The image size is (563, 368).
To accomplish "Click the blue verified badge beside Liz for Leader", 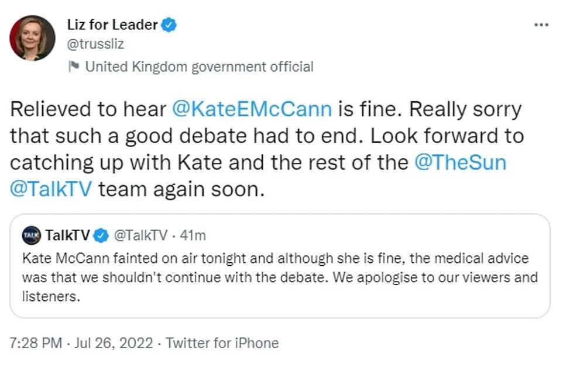I will 170,25.
